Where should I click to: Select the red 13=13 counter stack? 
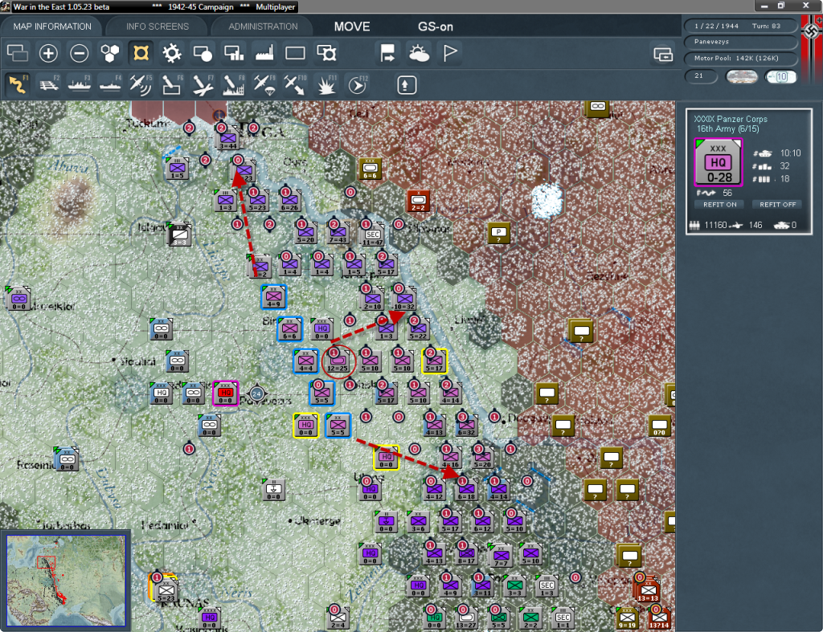[x=648, y=589]
